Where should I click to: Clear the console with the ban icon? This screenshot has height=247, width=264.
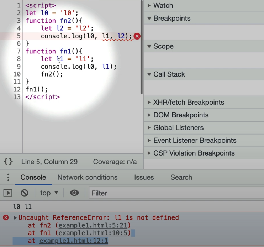coord(25,193)
